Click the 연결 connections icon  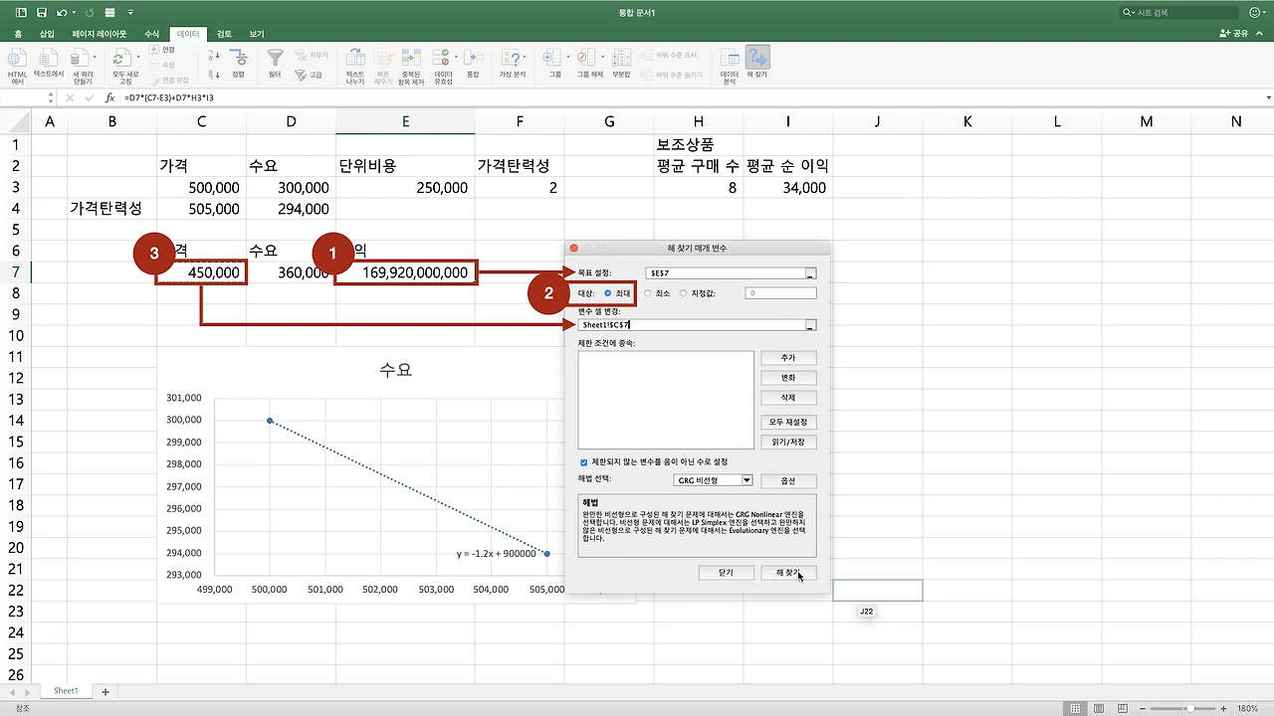point(154,50)
